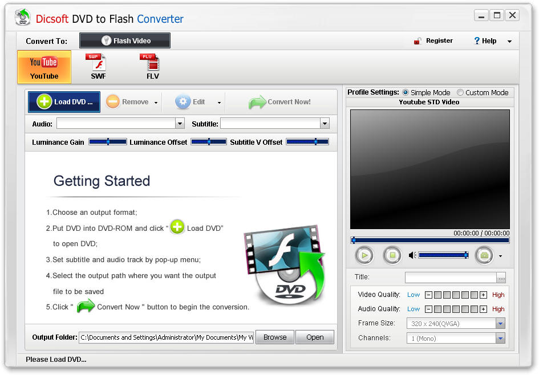The image size is (539, 375).
Task: Click the Output Folder path field
Action: 166,337
